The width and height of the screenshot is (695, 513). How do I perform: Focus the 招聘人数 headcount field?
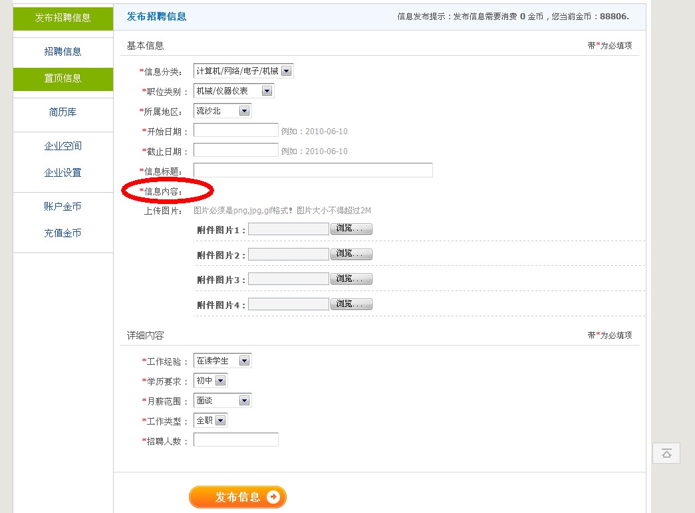click(235, 439)
